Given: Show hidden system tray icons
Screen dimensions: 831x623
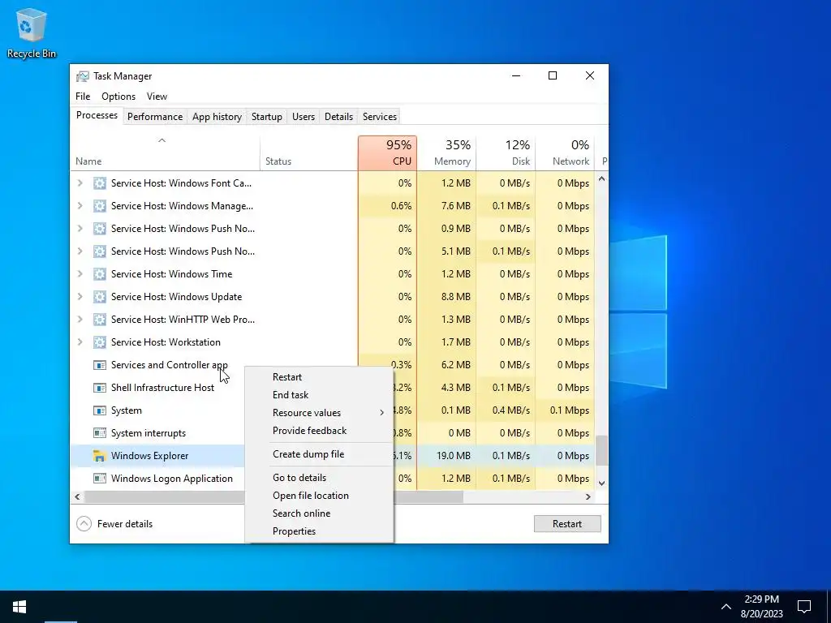Looking at the screenshot, I should 726,607.
